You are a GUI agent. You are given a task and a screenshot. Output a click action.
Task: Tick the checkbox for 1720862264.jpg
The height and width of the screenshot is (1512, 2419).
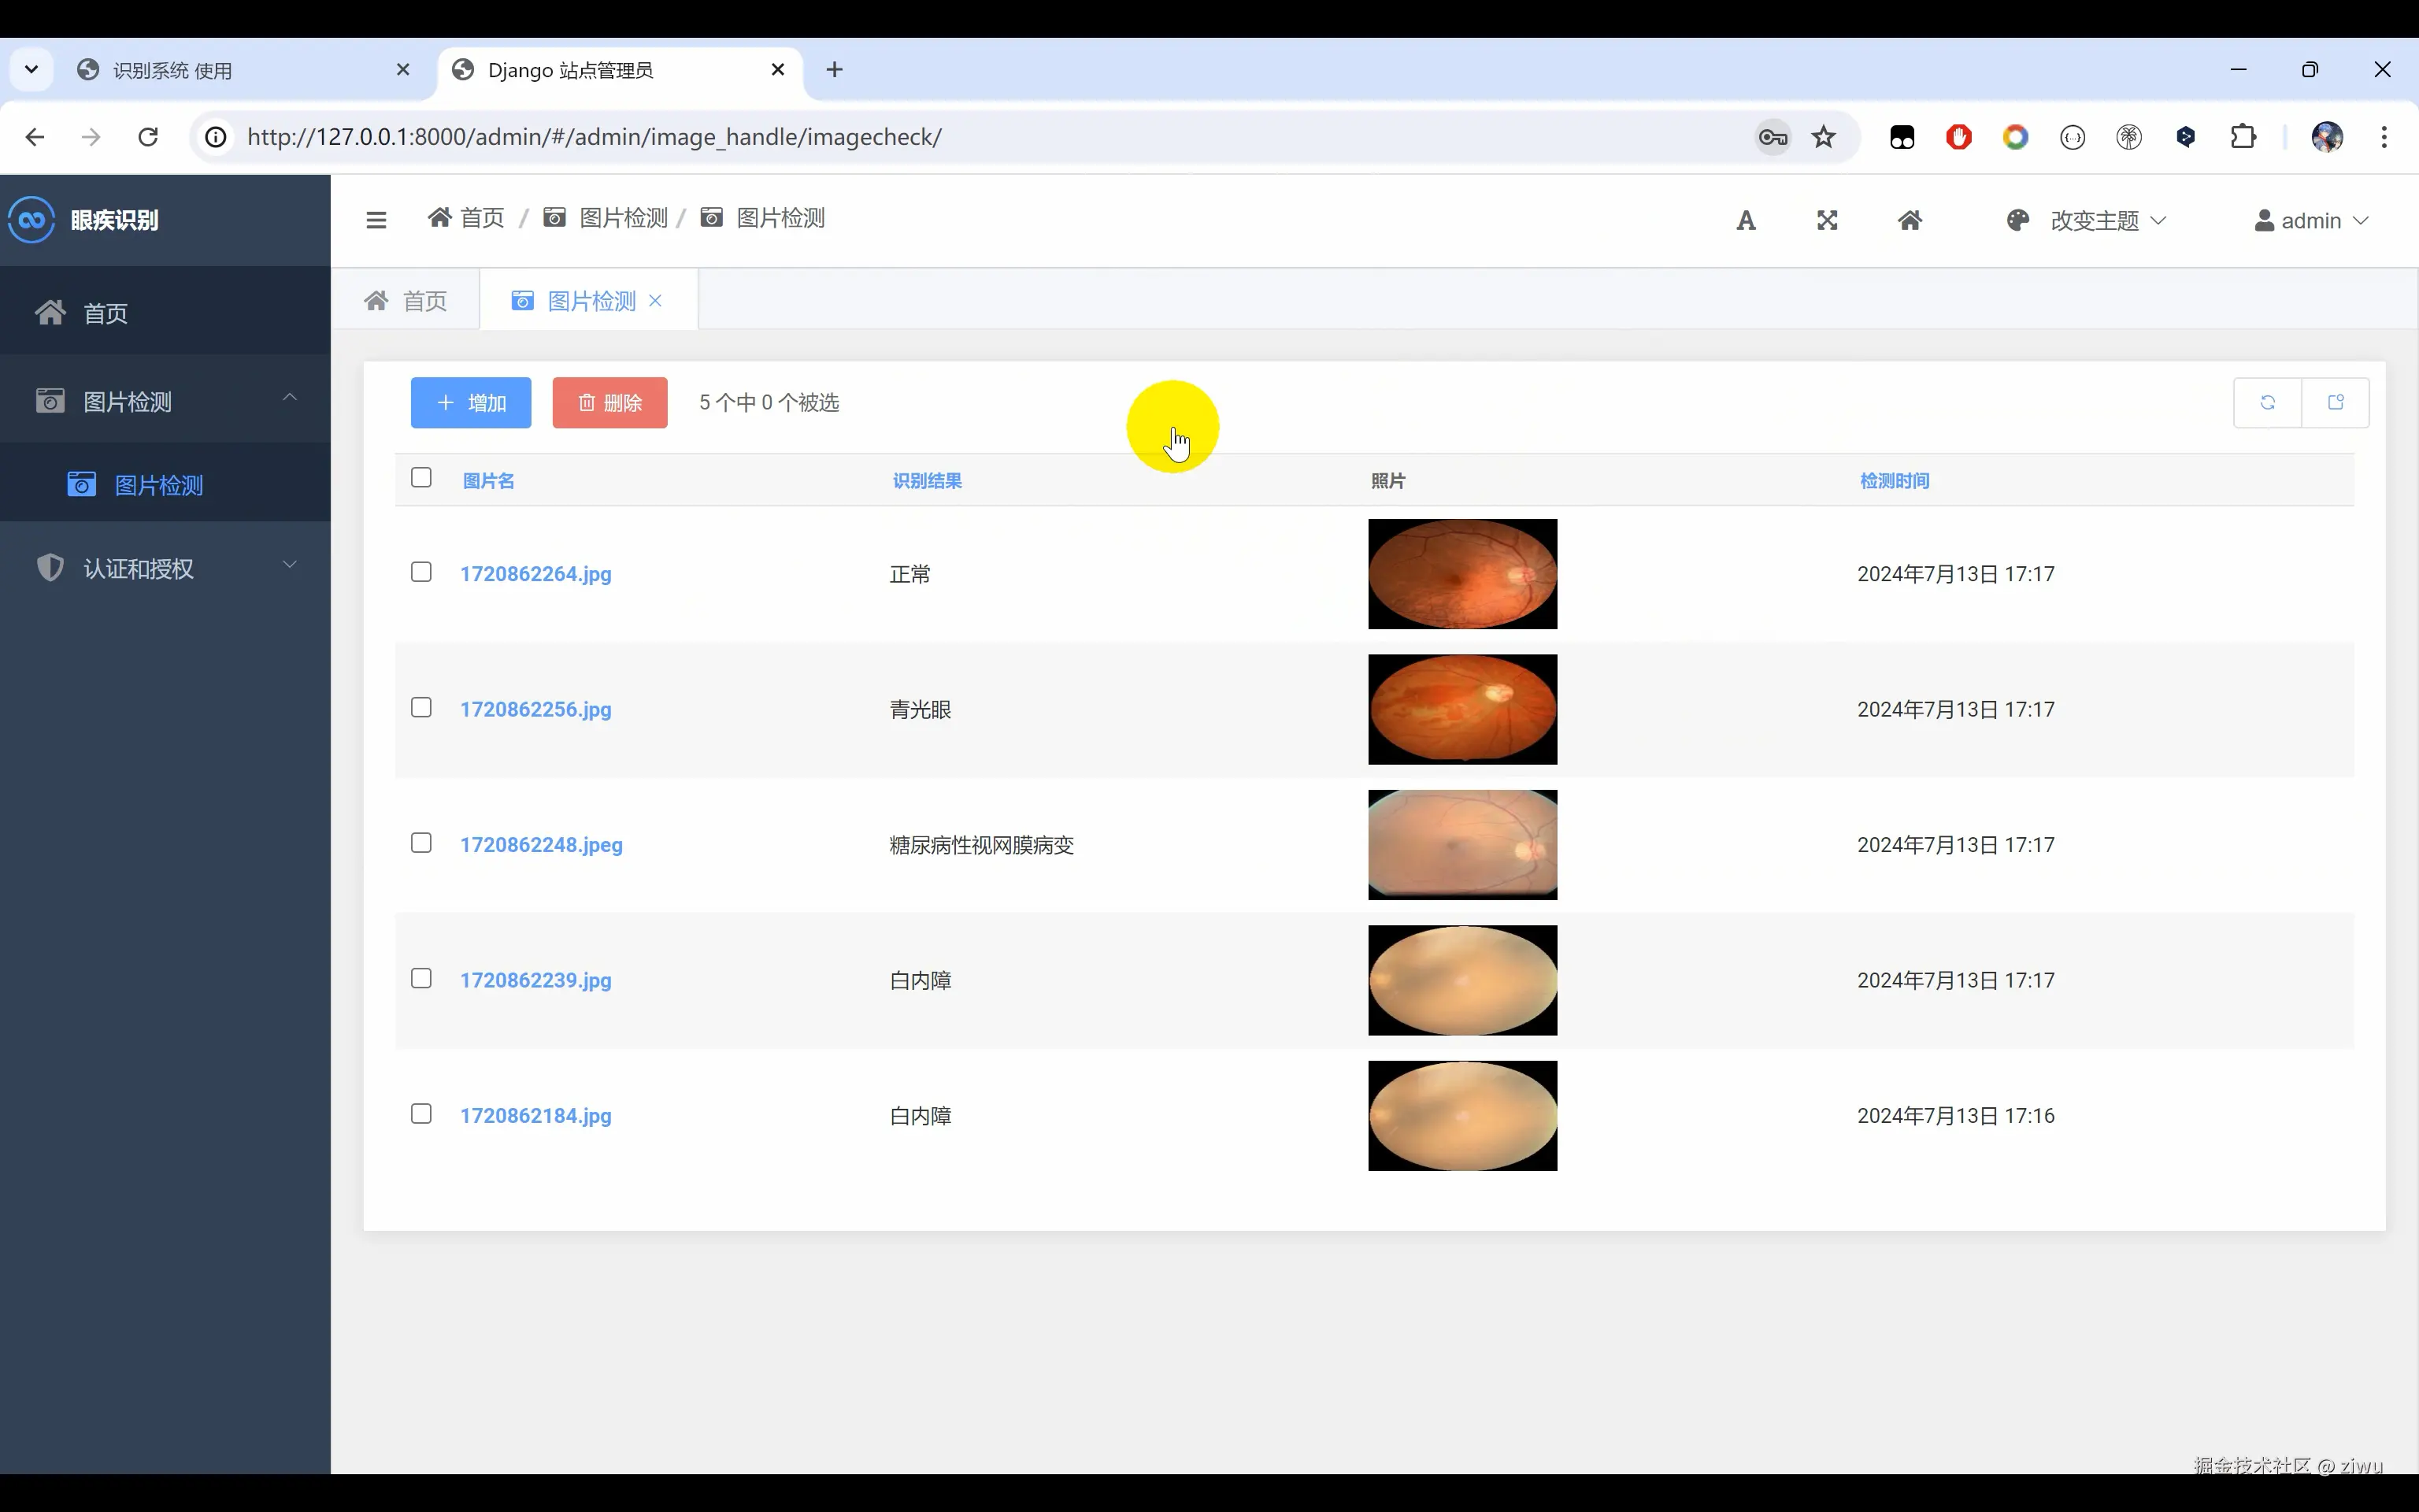coord(420,572)
